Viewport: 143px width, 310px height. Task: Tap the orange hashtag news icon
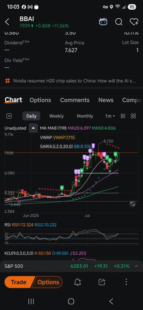7,81
